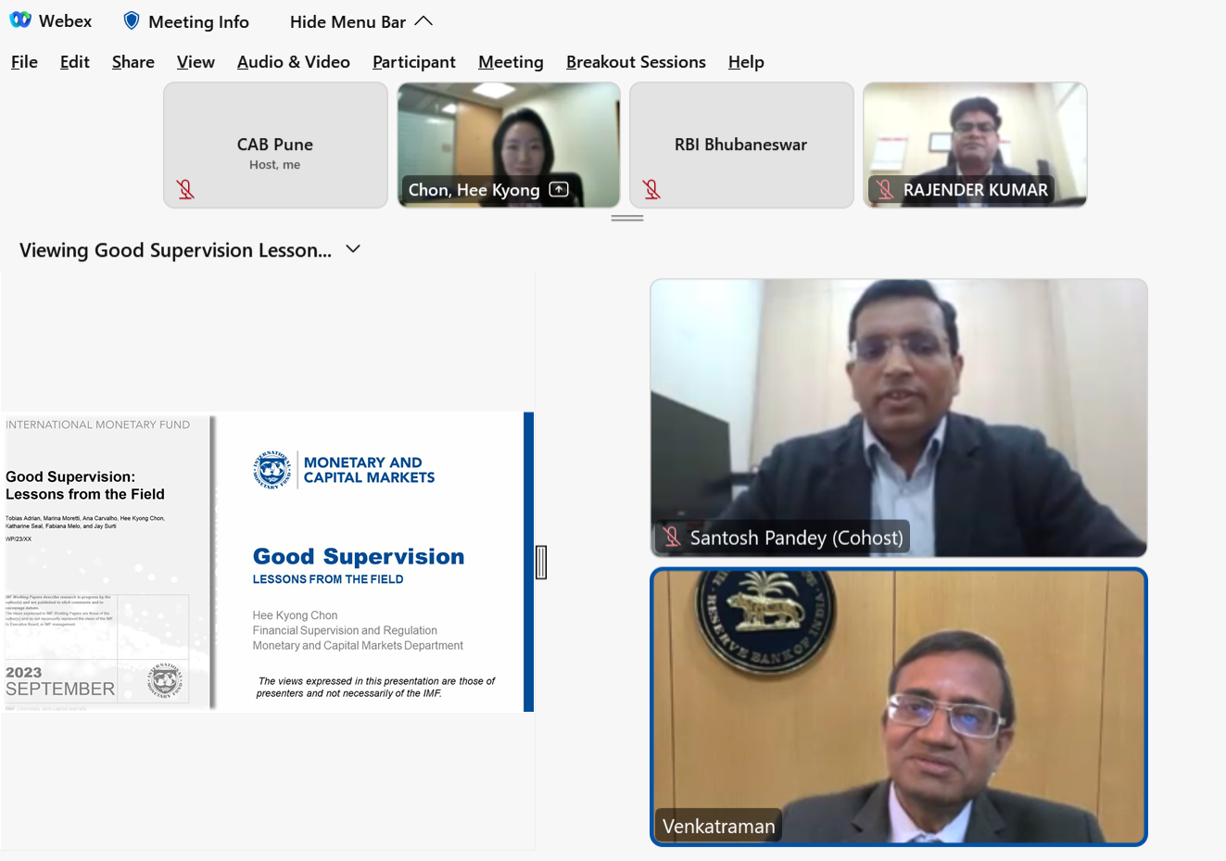Click the Meeting Info text label
The width and height of the screenshot is (1226, 861).
[198, 21]
